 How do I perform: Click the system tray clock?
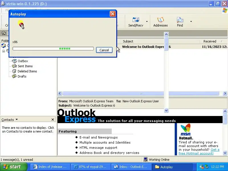pos(217,167)
